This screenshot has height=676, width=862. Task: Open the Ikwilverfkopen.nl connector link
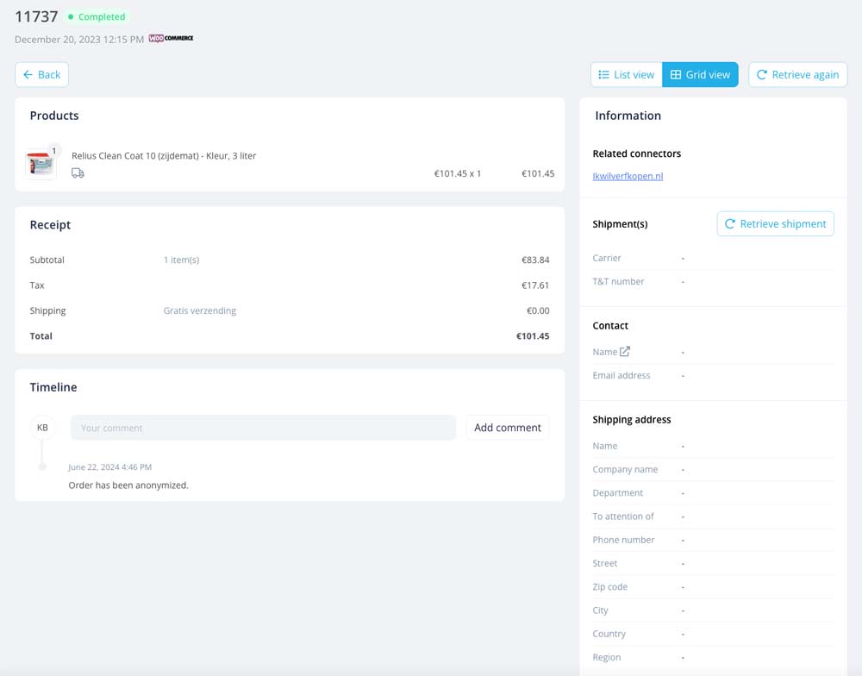tap(628, 176)
